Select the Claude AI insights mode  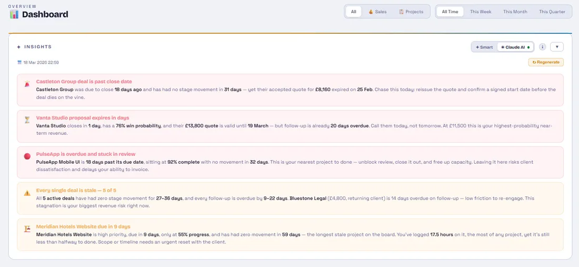515,47
